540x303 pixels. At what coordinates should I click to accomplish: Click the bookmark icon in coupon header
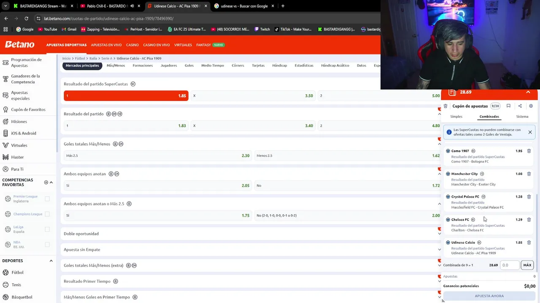tap(508, 106)
